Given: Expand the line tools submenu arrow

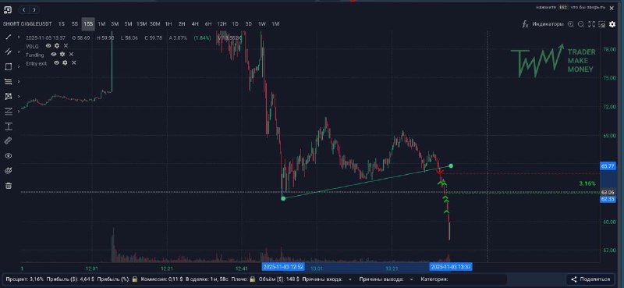Looking at the screenshot, I should (x=19, y=37).
